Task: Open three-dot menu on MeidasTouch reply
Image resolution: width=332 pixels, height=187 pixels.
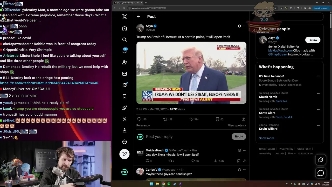Action: (x=245, y=150)
